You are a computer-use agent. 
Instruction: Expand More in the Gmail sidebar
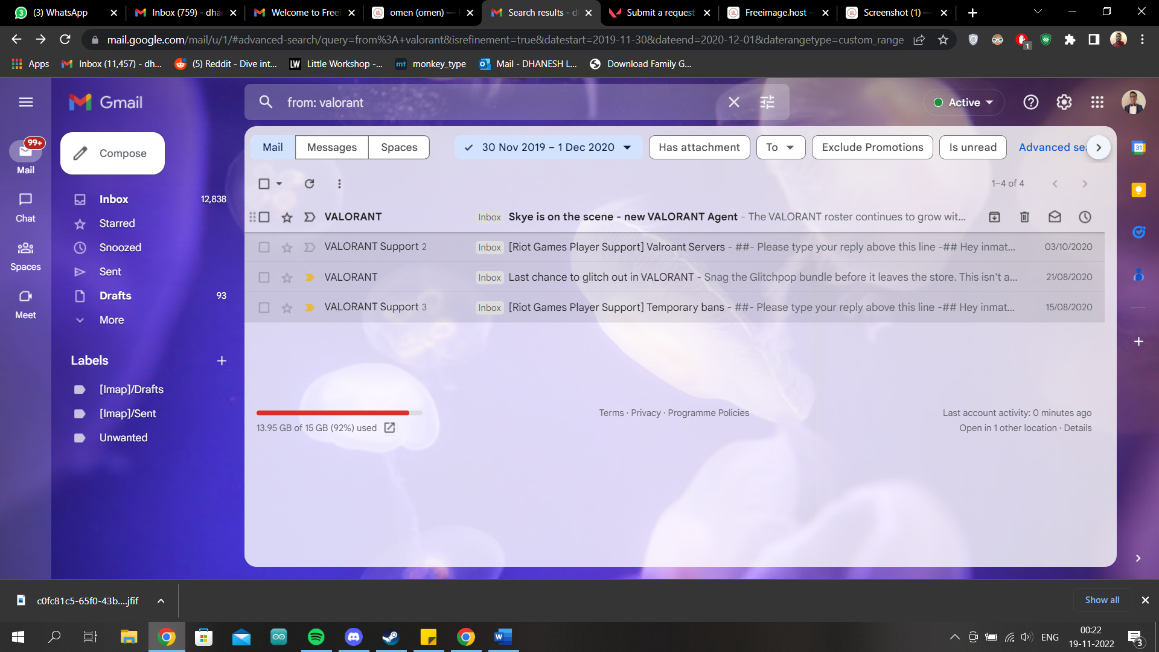pyautogui.click(x=112, y=320)
